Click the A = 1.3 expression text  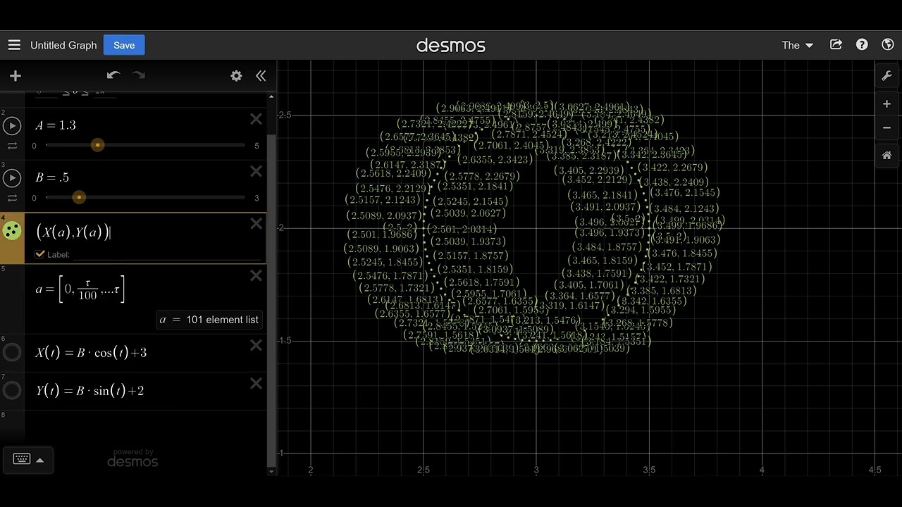(x=56, y=125)
